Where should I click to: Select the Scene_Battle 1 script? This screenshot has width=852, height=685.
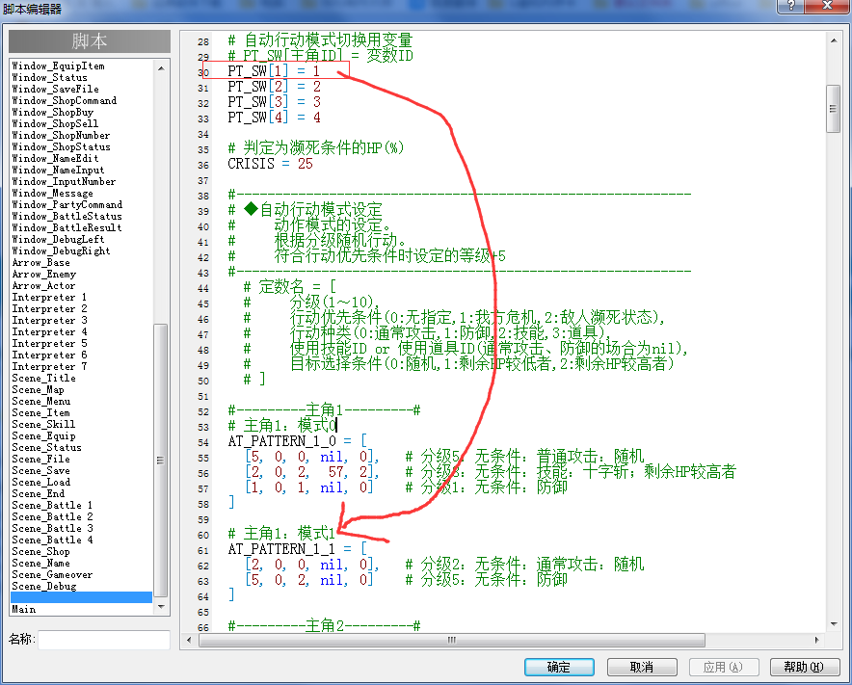point(52,505)
